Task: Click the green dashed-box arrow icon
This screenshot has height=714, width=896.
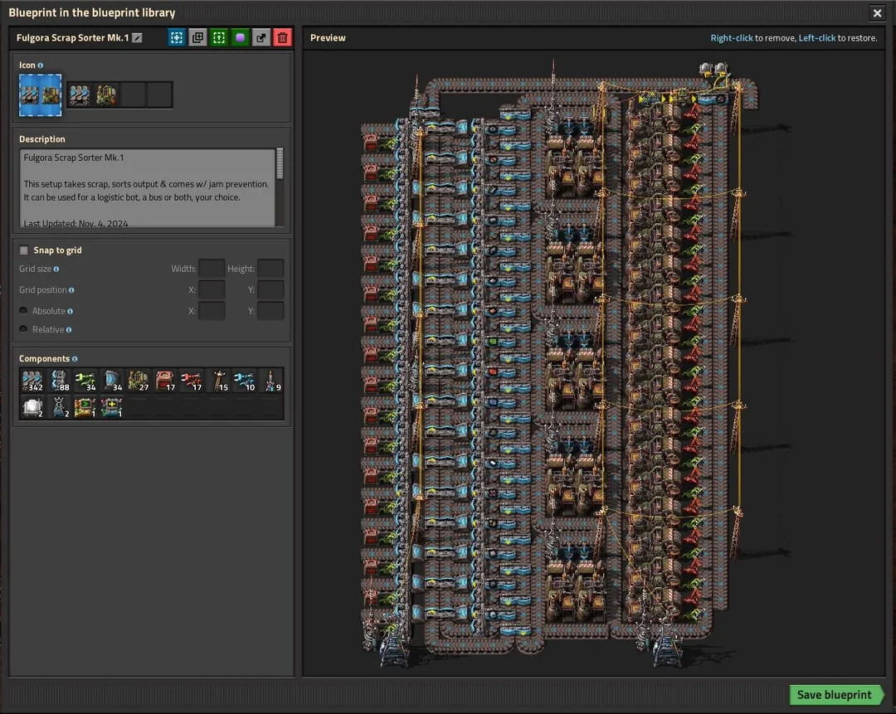Action: click(x=219, y=37)
